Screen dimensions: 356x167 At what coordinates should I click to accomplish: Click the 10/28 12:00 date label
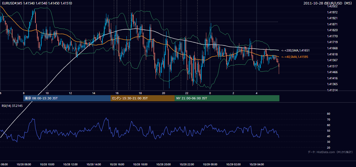[70, 164]
